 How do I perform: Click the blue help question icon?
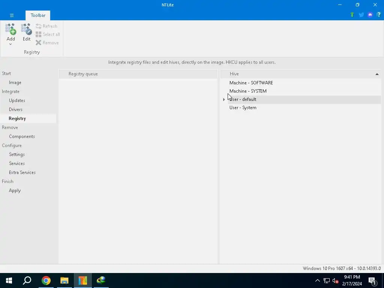click(379, 15)
